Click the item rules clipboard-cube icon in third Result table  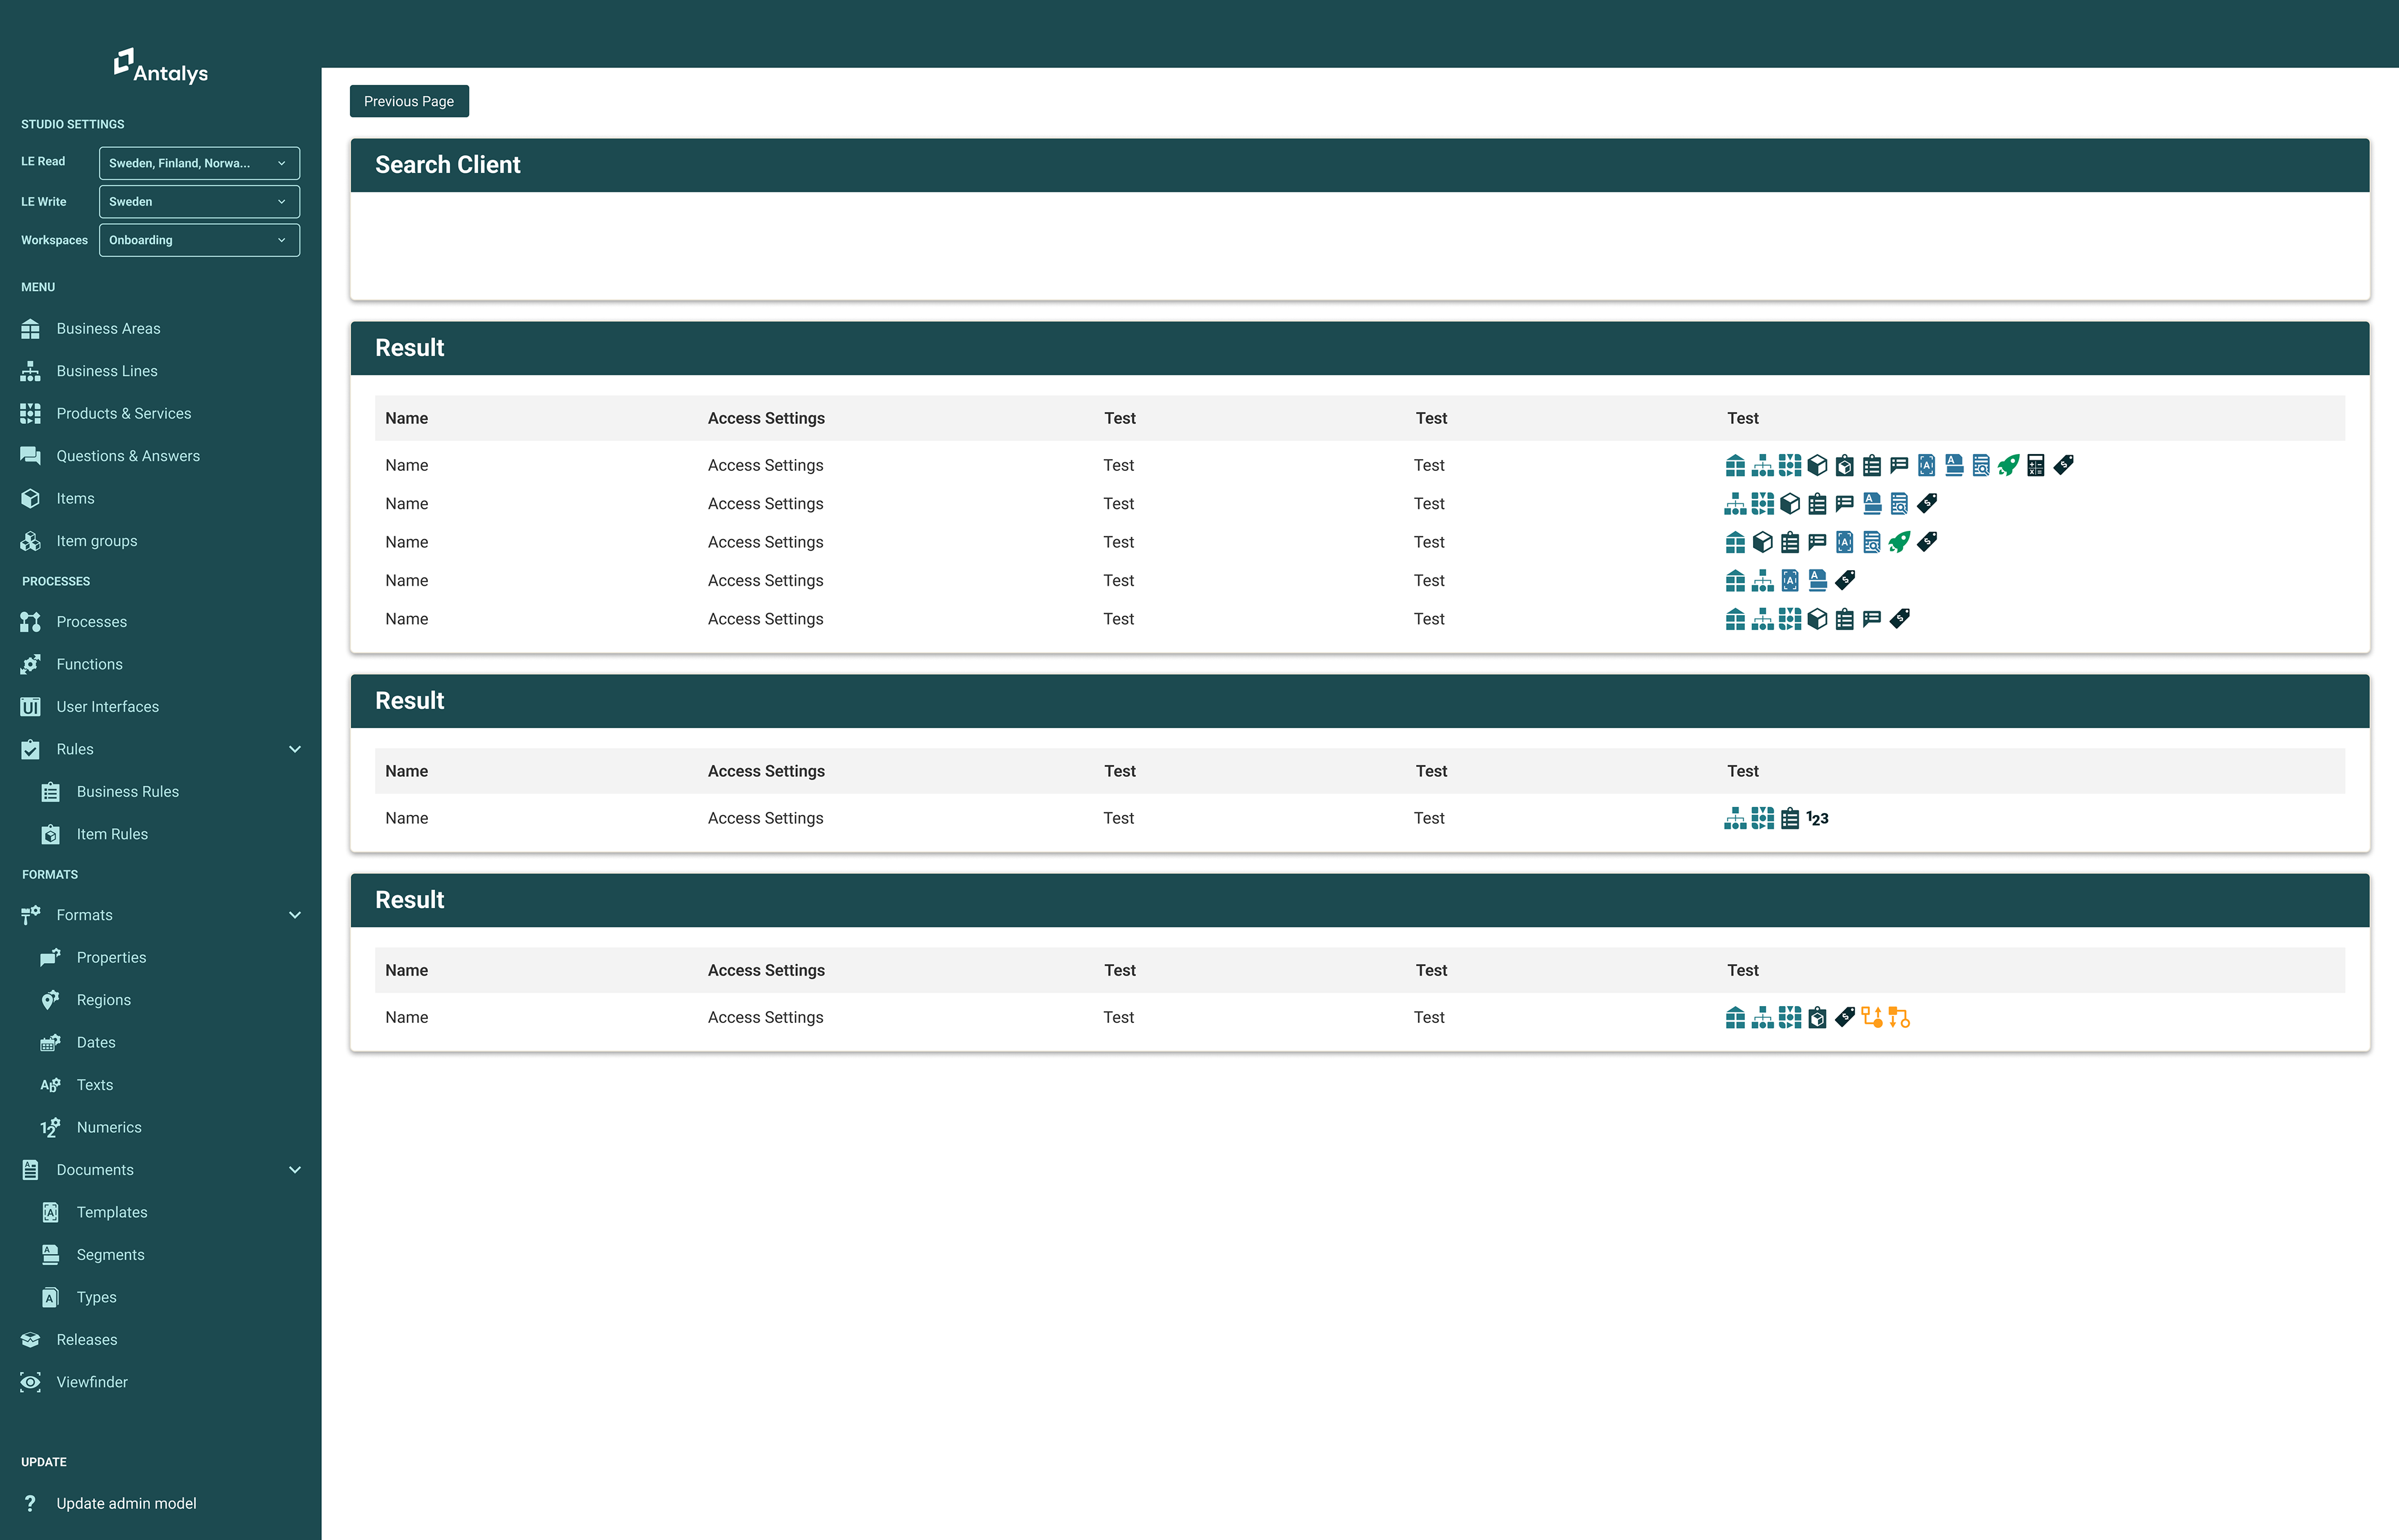pos(1818,1017)
